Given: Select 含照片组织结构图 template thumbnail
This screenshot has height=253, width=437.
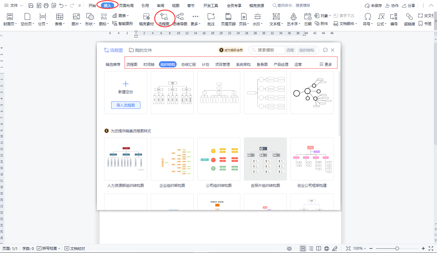Looking at the screenshot, I should tap(265, 159).
